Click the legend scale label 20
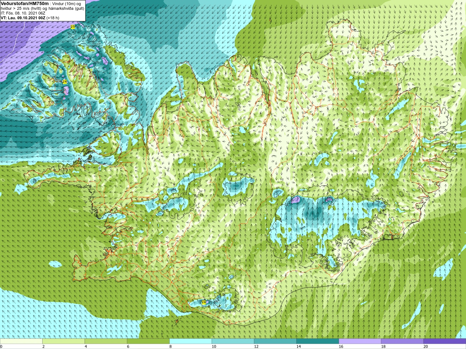The image size is (466, 349). click(x=426, y=346)
